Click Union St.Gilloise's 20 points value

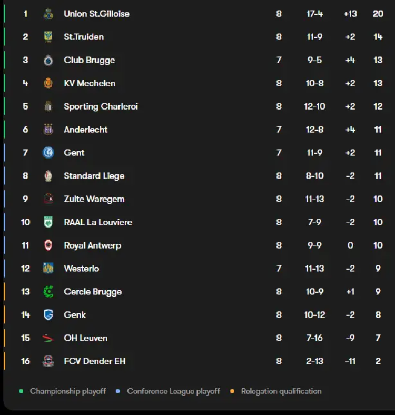(378, 14)
